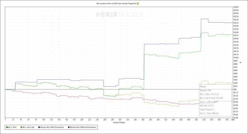Click 'My C / Day: €86.64' stat
Screen dimensions: 248x134
click(209, 113)
